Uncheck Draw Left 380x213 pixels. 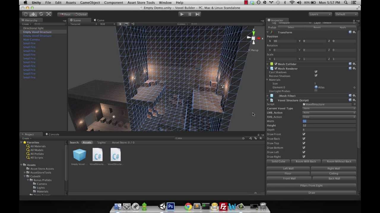pyautogui.click(x=304, y=152)
